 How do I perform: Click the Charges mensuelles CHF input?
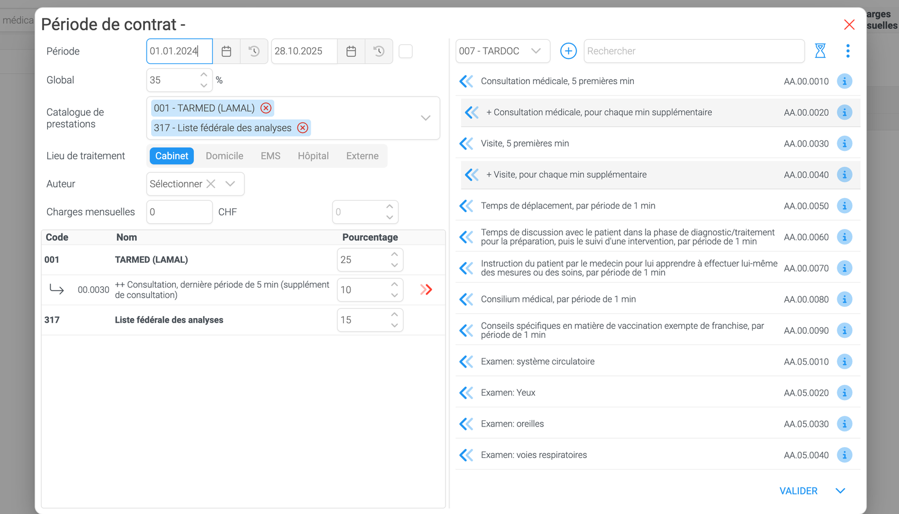(179, 212)
